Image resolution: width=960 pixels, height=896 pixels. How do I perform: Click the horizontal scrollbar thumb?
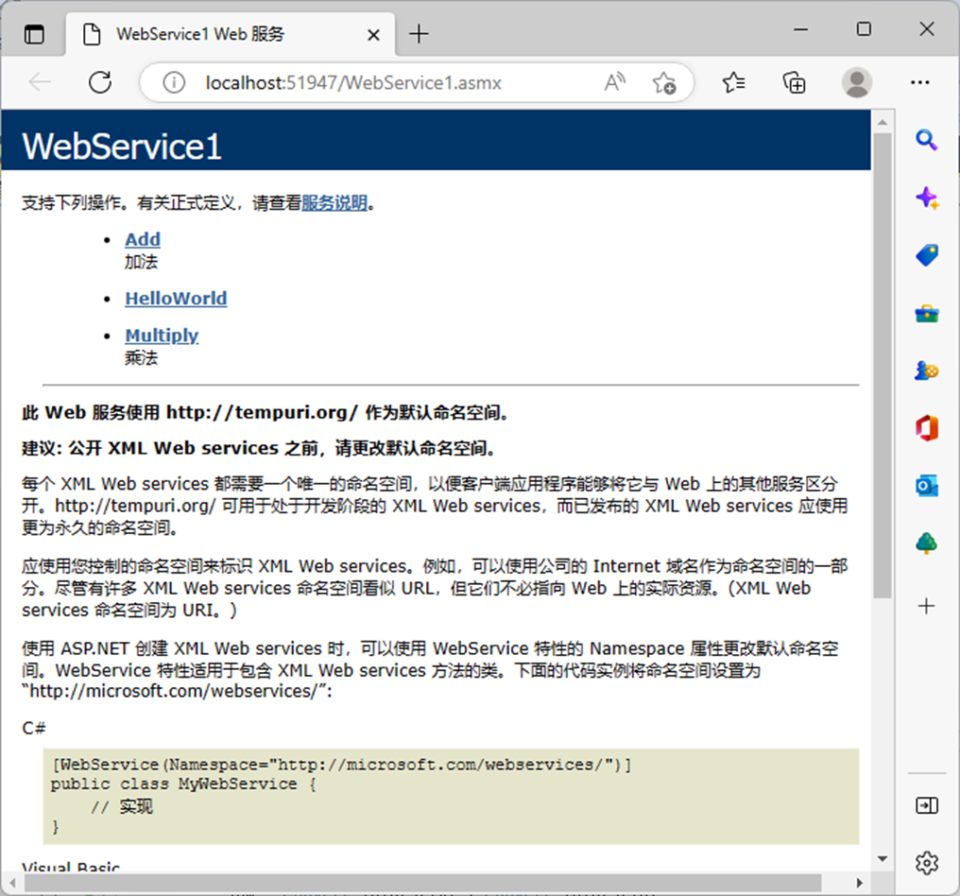tap(422, 883)
